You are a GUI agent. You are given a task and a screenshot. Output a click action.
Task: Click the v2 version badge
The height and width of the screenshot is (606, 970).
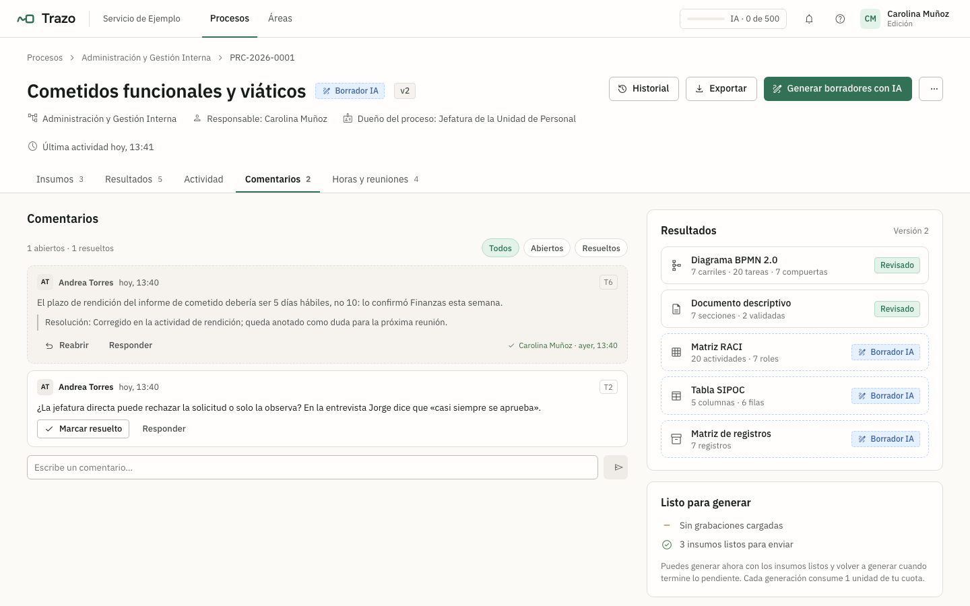click(x=405, y=91)
